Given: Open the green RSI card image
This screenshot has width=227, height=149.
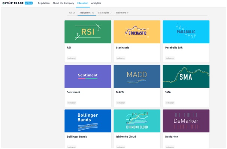Looking at the screenshot, I should point(88,32).
